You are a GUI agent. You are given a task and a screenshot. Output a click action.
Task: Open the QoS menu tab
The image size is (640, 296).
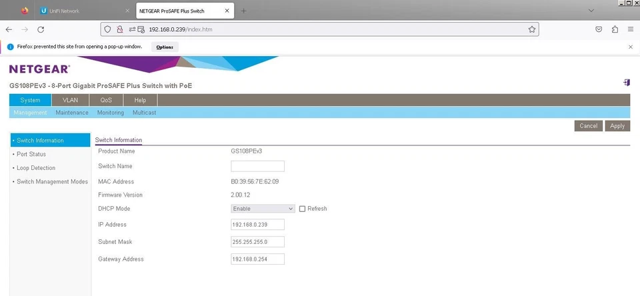tap(106, 100)
